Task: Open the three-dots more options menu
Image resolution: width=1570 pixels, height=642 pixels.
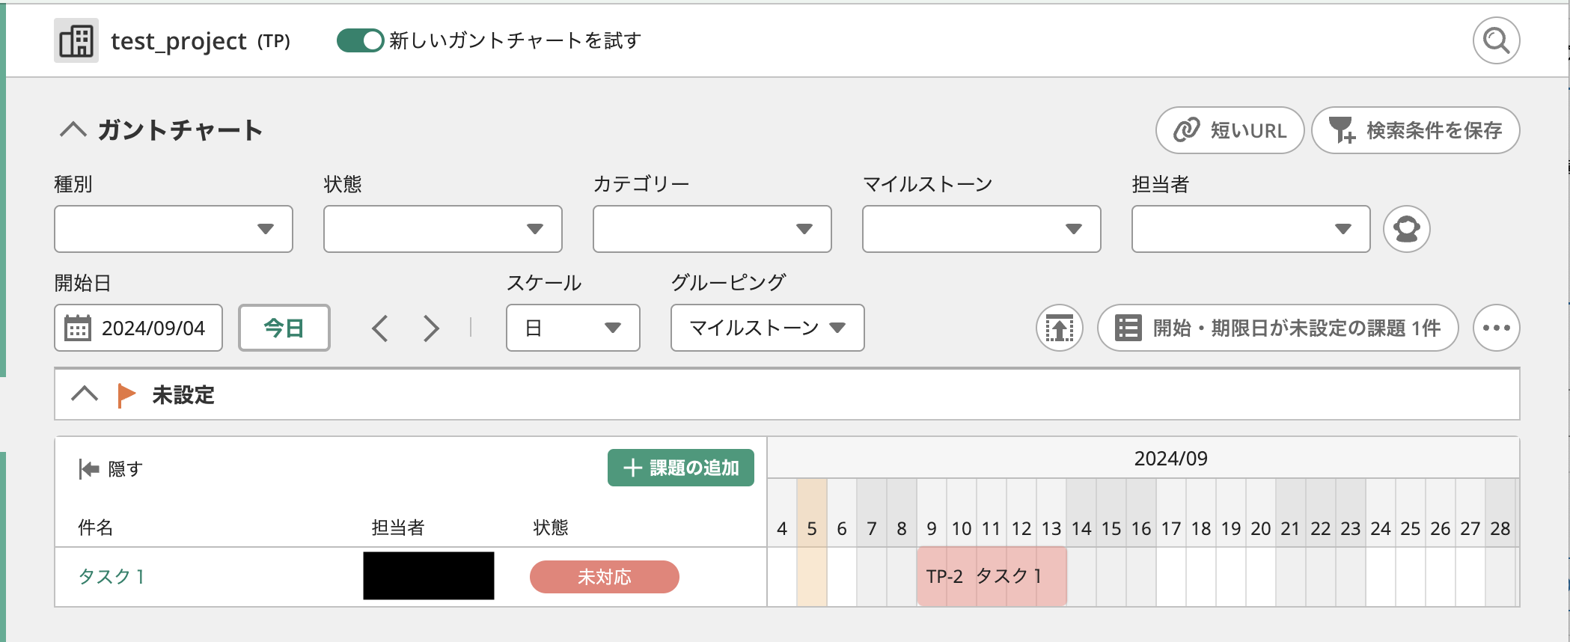Action: 1496,328
